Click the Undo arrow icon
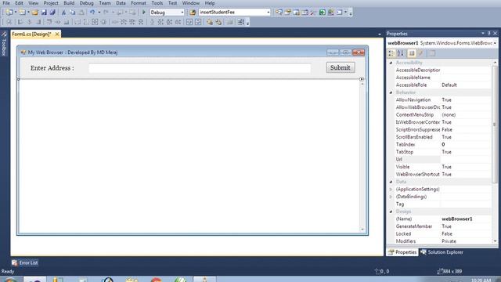Image resolution: width=501 pixels, height=282 pixels. tap(92, 13)
